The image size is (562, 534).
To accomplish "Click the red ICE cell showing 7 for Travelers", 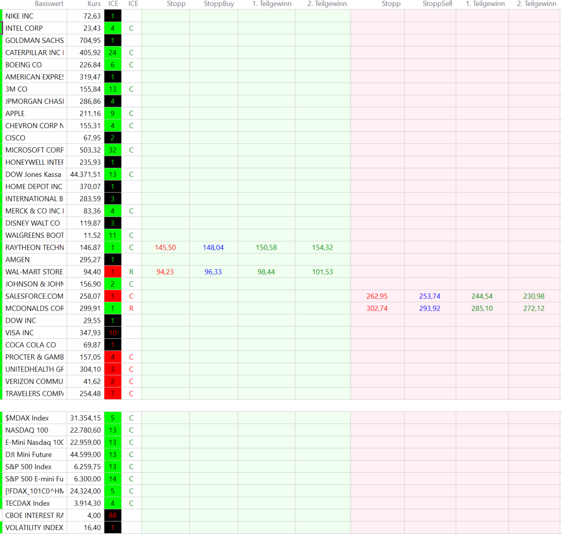I will point(113,393).
